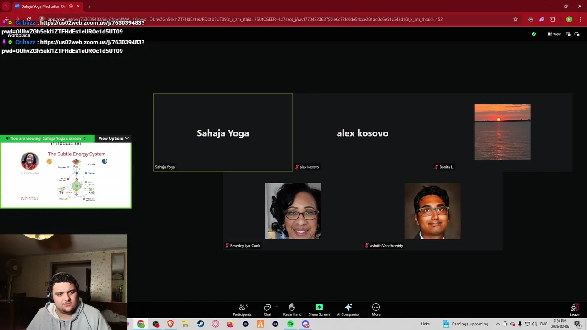Open File Explorer from the taskbar
This screenshot has height=330, width=587.
tap(185, 324)
